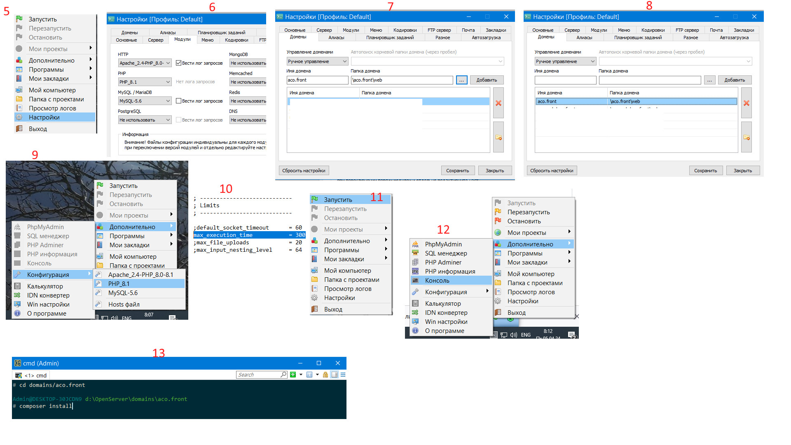Image resolution: width=791 pixels, height=445 pixels.
Task: Open the blue hamburger menu icon in cmd
Action: click(343, 375)
